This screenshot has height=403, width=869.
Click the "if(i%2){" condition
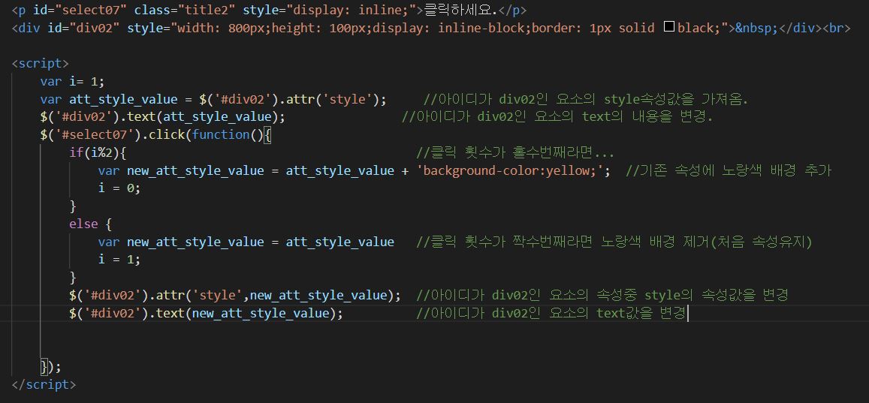[98, 153]
